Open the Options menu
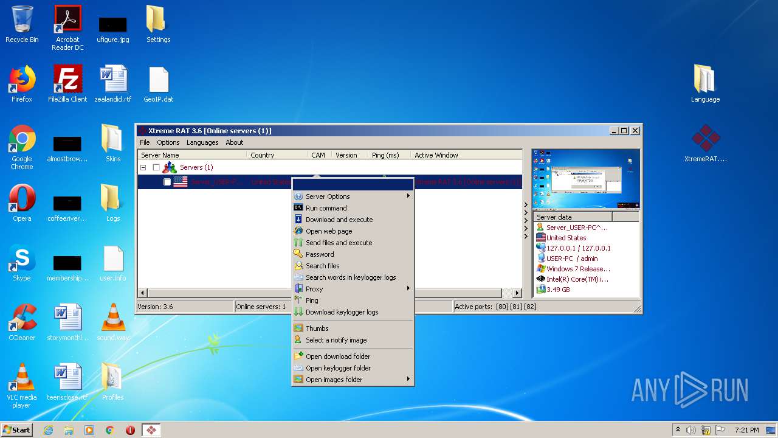Screen dimensions: 778x438 [168, 142]
